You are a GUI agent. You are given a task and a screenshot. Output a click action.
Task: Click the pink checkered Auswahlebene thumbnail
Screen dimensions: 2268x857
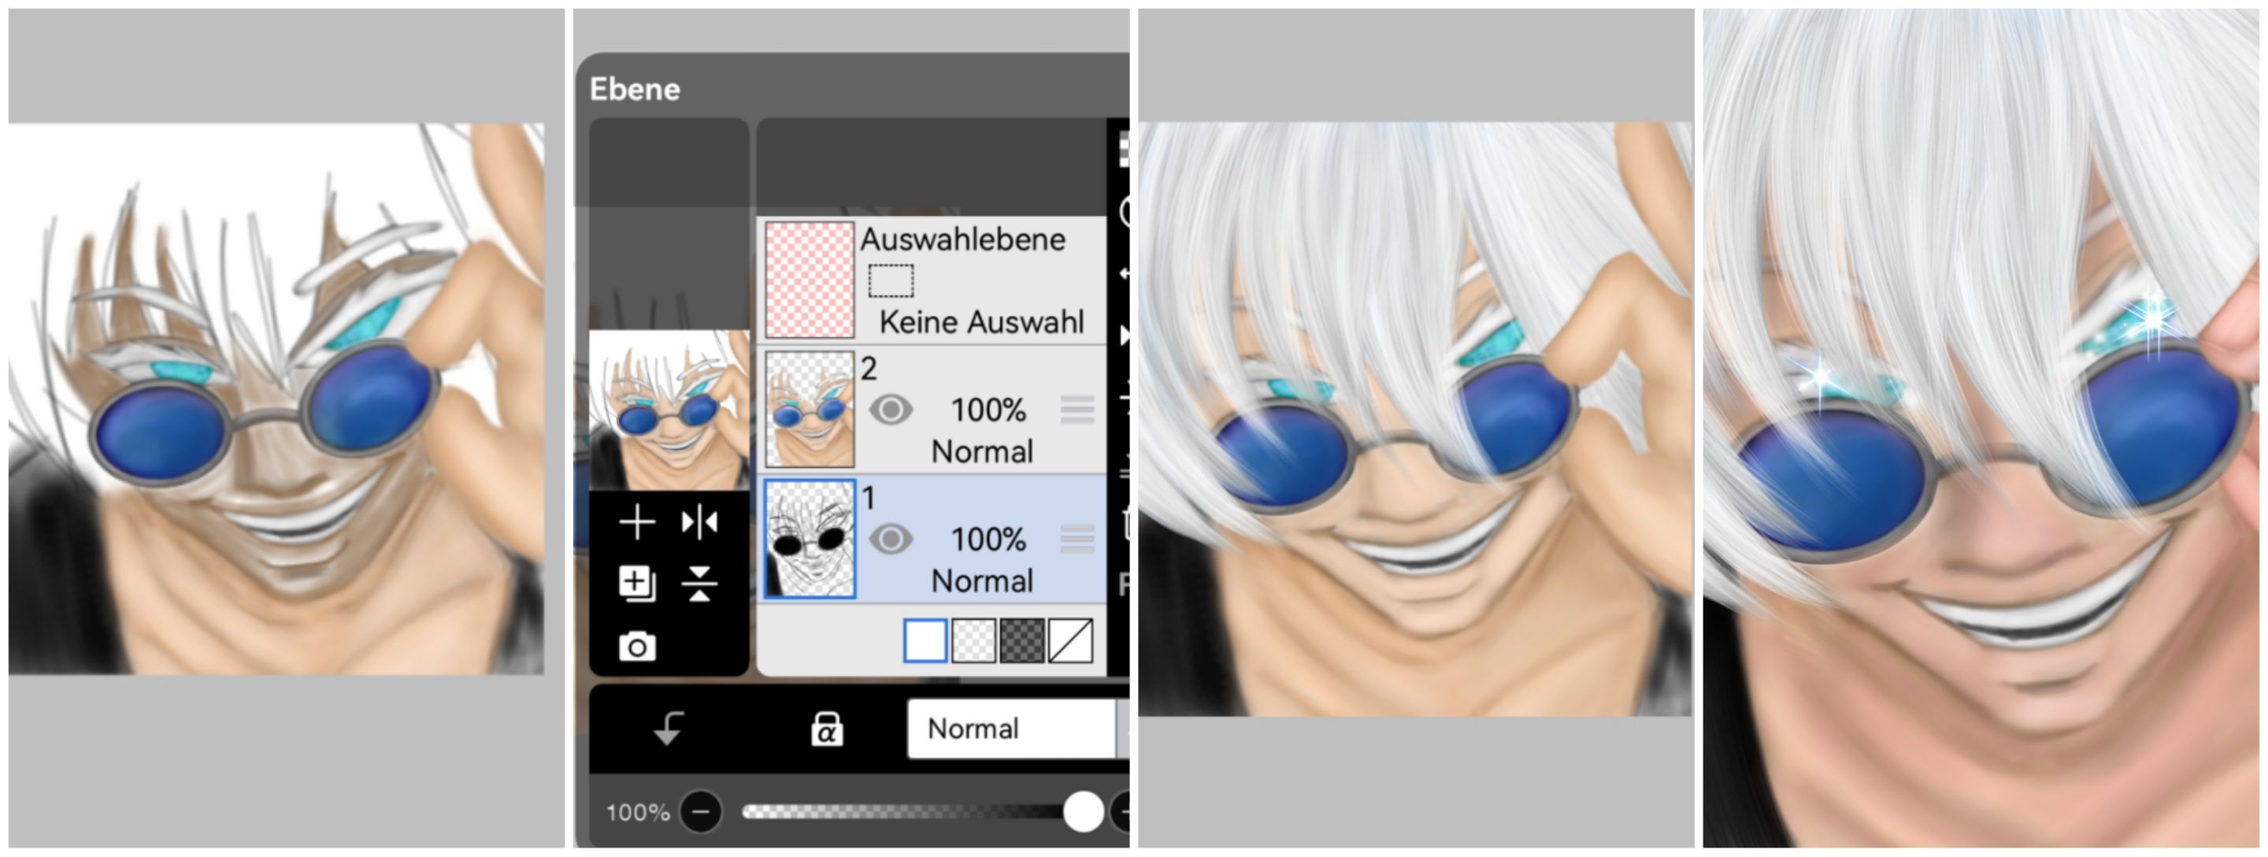(809, 280)
